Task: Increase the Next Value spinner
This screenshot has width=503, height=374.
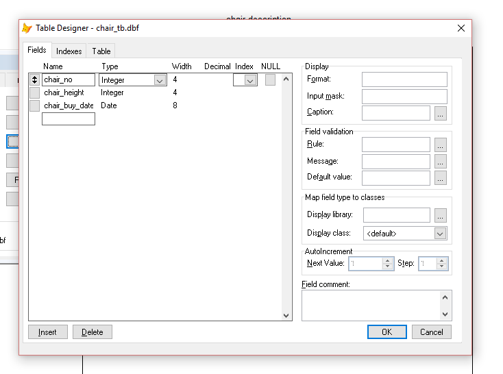Action: click(x=387, y=261)
